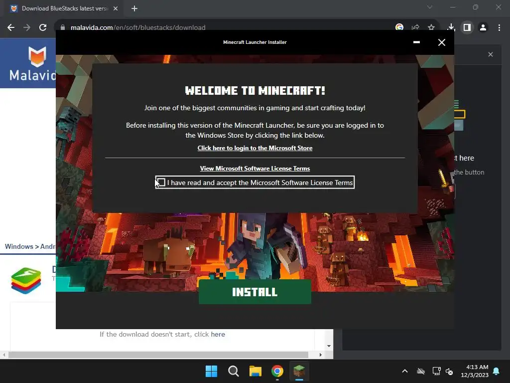Share this page from address bar
The image size is (510, 383).
[415, 27]
